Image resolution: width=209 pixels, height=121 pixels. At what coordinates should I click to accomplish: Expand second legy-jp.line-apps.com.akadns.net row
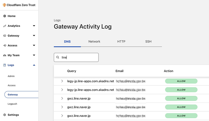[x=62, y=90]
